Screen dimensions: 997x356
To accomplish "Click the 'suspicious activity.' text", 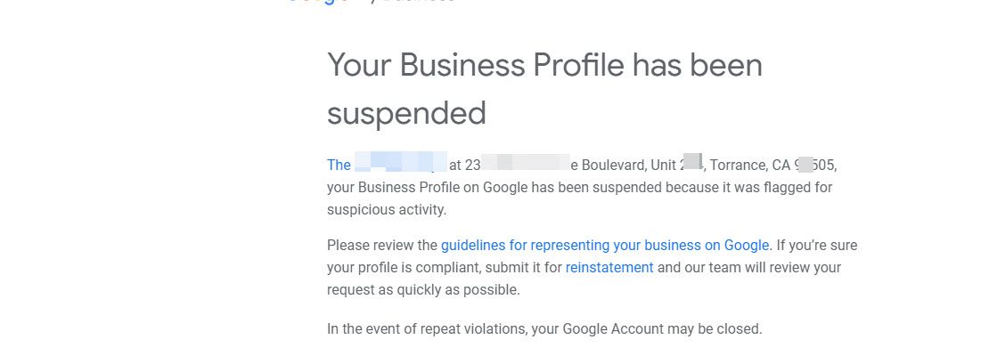I will pos(387,211).
